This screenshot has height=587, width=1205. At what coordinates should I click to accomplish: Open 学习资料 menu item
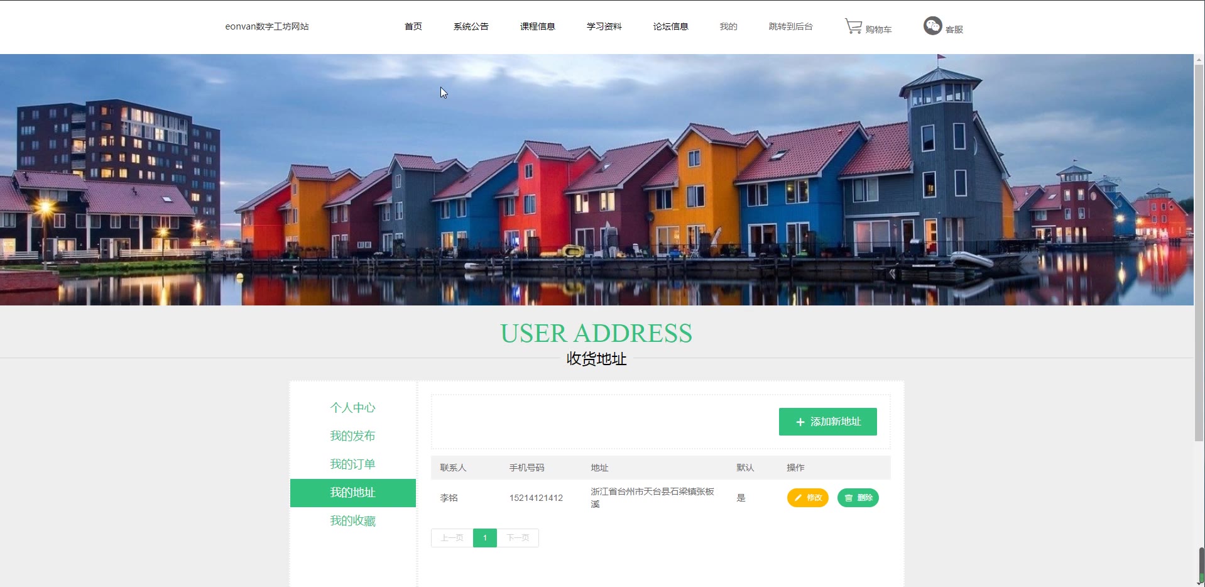[x=604, y=26]
